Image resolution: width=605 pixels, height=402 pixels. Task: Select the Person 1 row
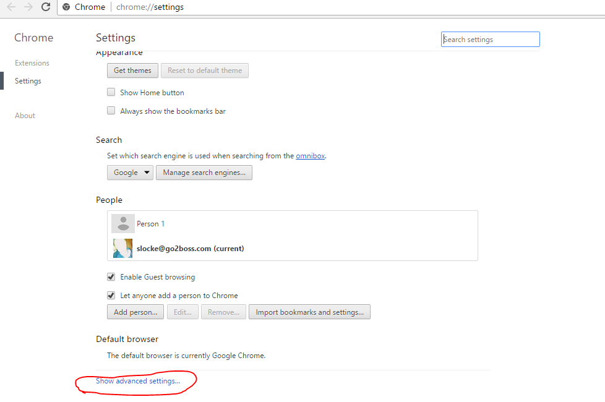pyautogui.click(x=293, y=224)
